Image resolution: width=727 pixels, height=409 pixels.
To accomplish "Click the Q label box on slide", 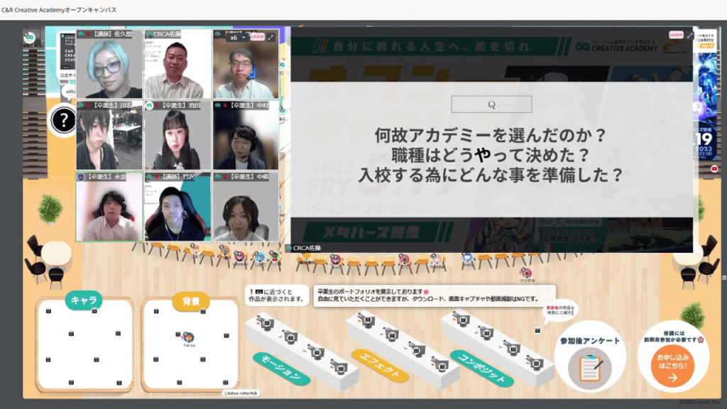I will coord(491,104).
